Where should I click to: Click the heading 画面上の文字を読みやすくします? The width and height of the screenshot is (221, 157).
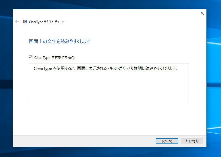point(60,41)
